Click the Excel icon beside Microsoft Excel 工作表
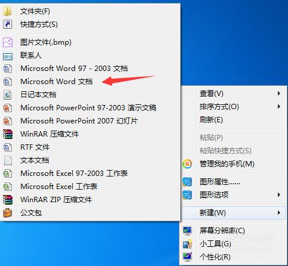Viewport: 288px width, 266px height. 8,187
